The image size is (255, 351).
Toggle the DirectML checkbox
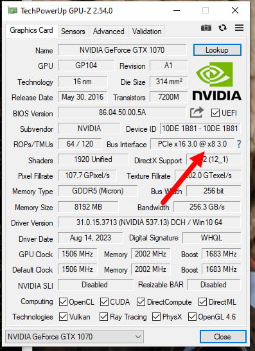[x=202, y=301]
